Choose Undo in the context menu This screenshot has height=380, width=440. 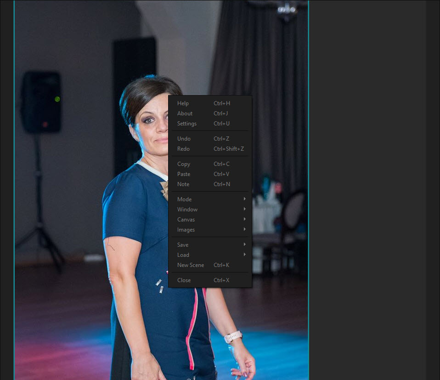pyautogui.click(x=210, y=139)
